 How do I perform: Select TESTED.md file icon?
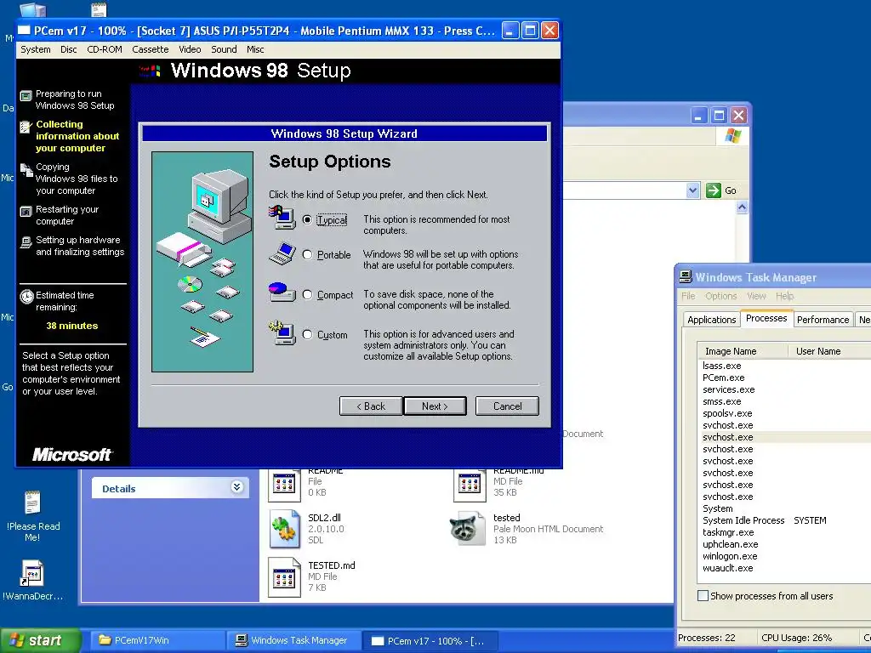tap(284, 577)
